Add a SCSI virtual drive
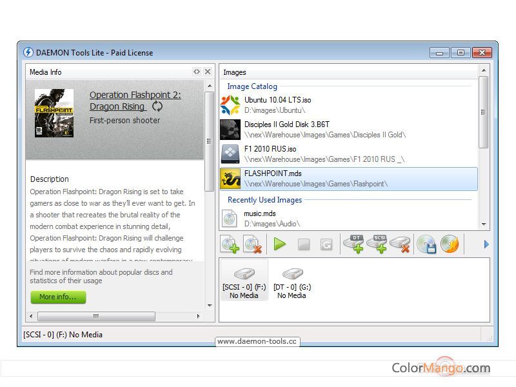The height and width of the screenshot is (387, 516). [377, 244]
